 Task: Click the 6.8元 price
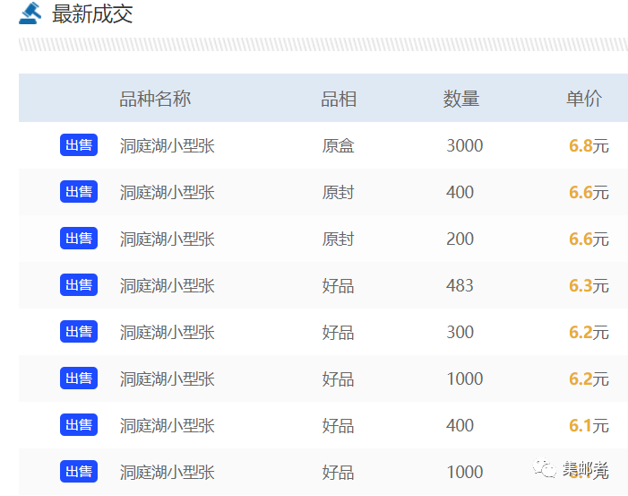589,145
